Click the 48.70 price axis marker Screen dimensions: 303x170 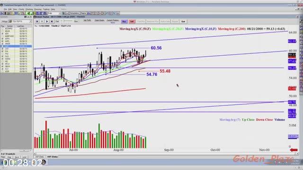click(292, 102)
